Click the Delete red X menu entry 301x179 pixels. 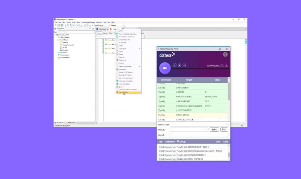pyautogui.click(x=121, y=54)
